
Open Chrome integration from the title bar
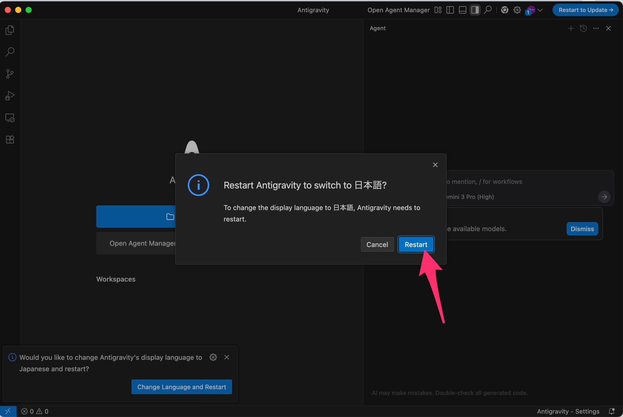tap(504, 10)
